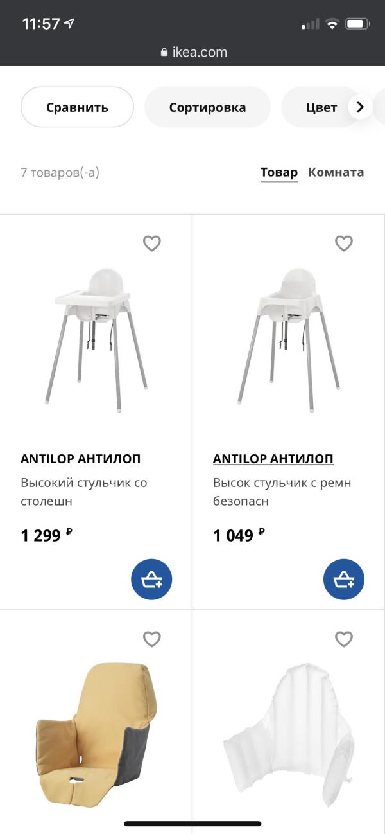This screenshot has width=385, height=834.
Task: Switch to the Комната view tab
Action: click(x=336, y=172)
